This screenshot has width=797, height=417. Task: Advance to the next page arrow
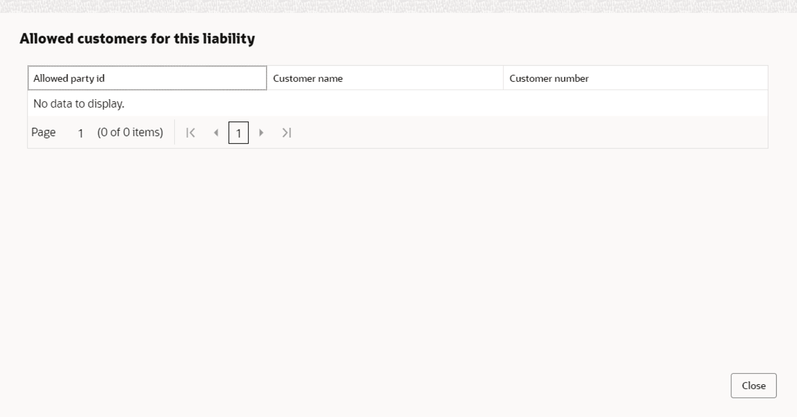click(x=261, y=133)
